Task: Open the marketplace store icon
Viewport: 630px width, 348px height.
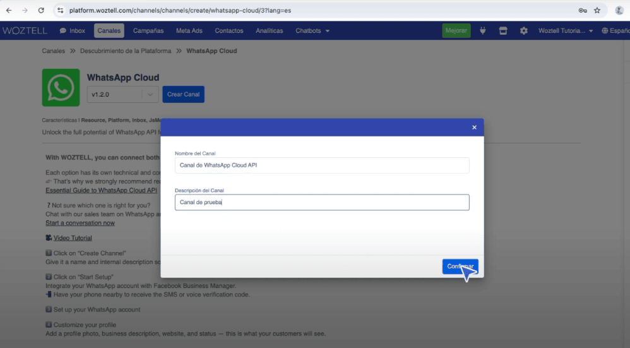Action: [503, 30]
